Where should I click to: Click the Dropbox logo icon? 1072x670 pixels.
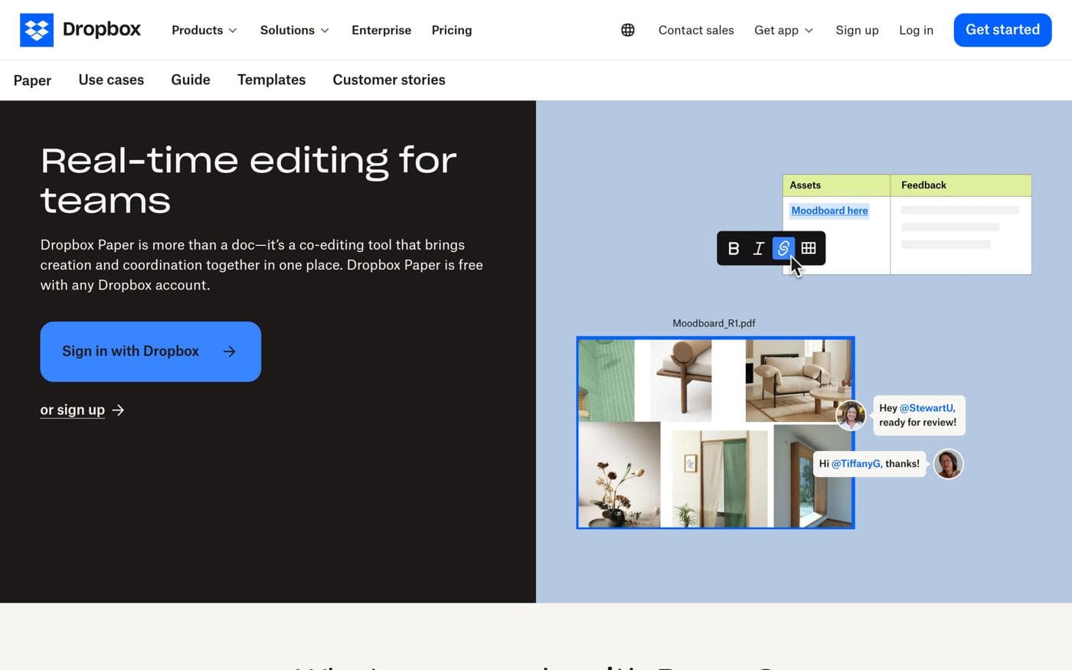click(x=37, y=29)
